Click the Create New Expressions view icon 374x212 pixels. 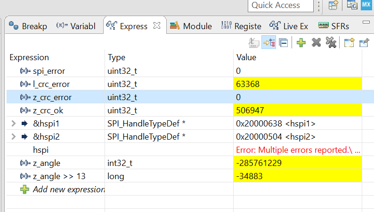coord(349,43)
